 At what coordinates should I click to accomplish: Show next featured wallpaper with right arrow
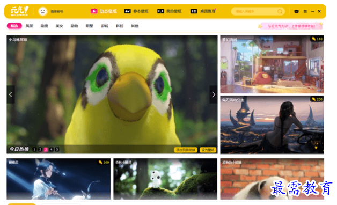(214, 94)
